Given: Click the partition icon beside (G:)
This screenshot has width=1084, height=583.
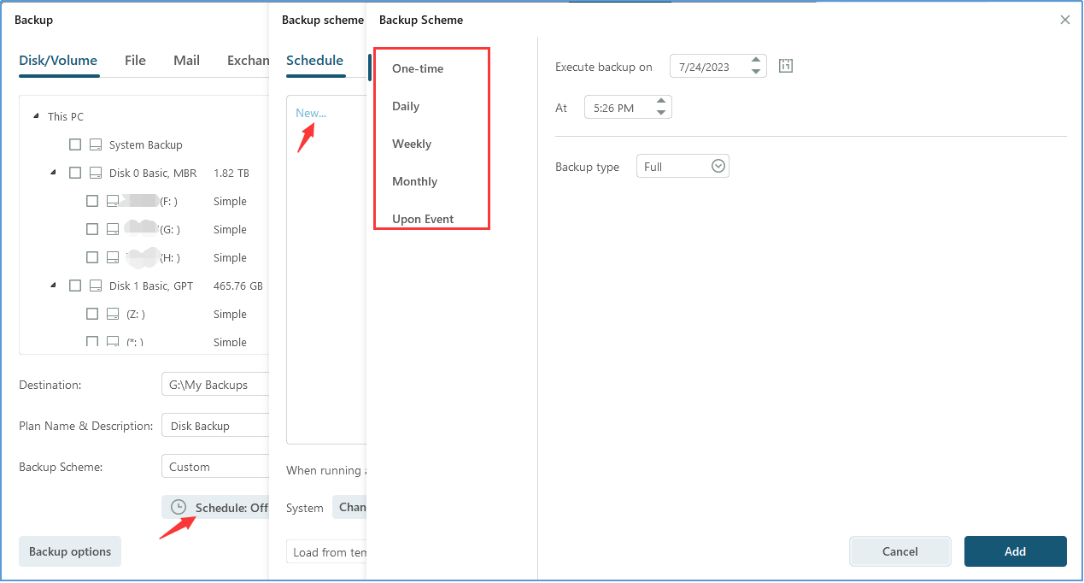Looking at the screenshot, I should 112,229.
